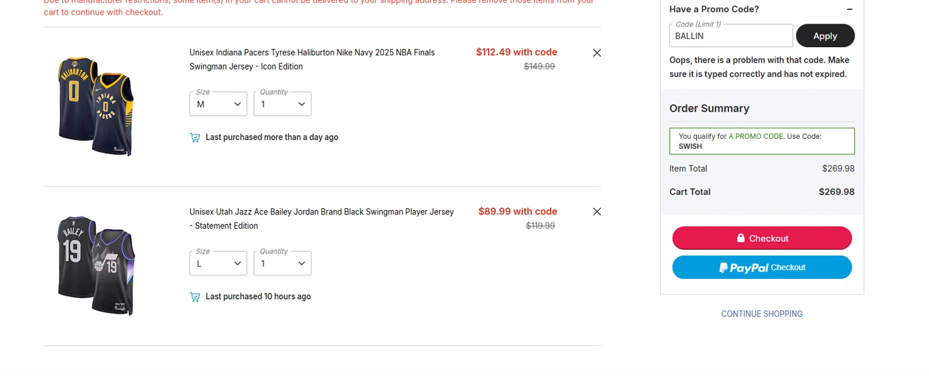Open the Size dropdown for Jazz jersey
929x388 pixels.
[218, 263]
